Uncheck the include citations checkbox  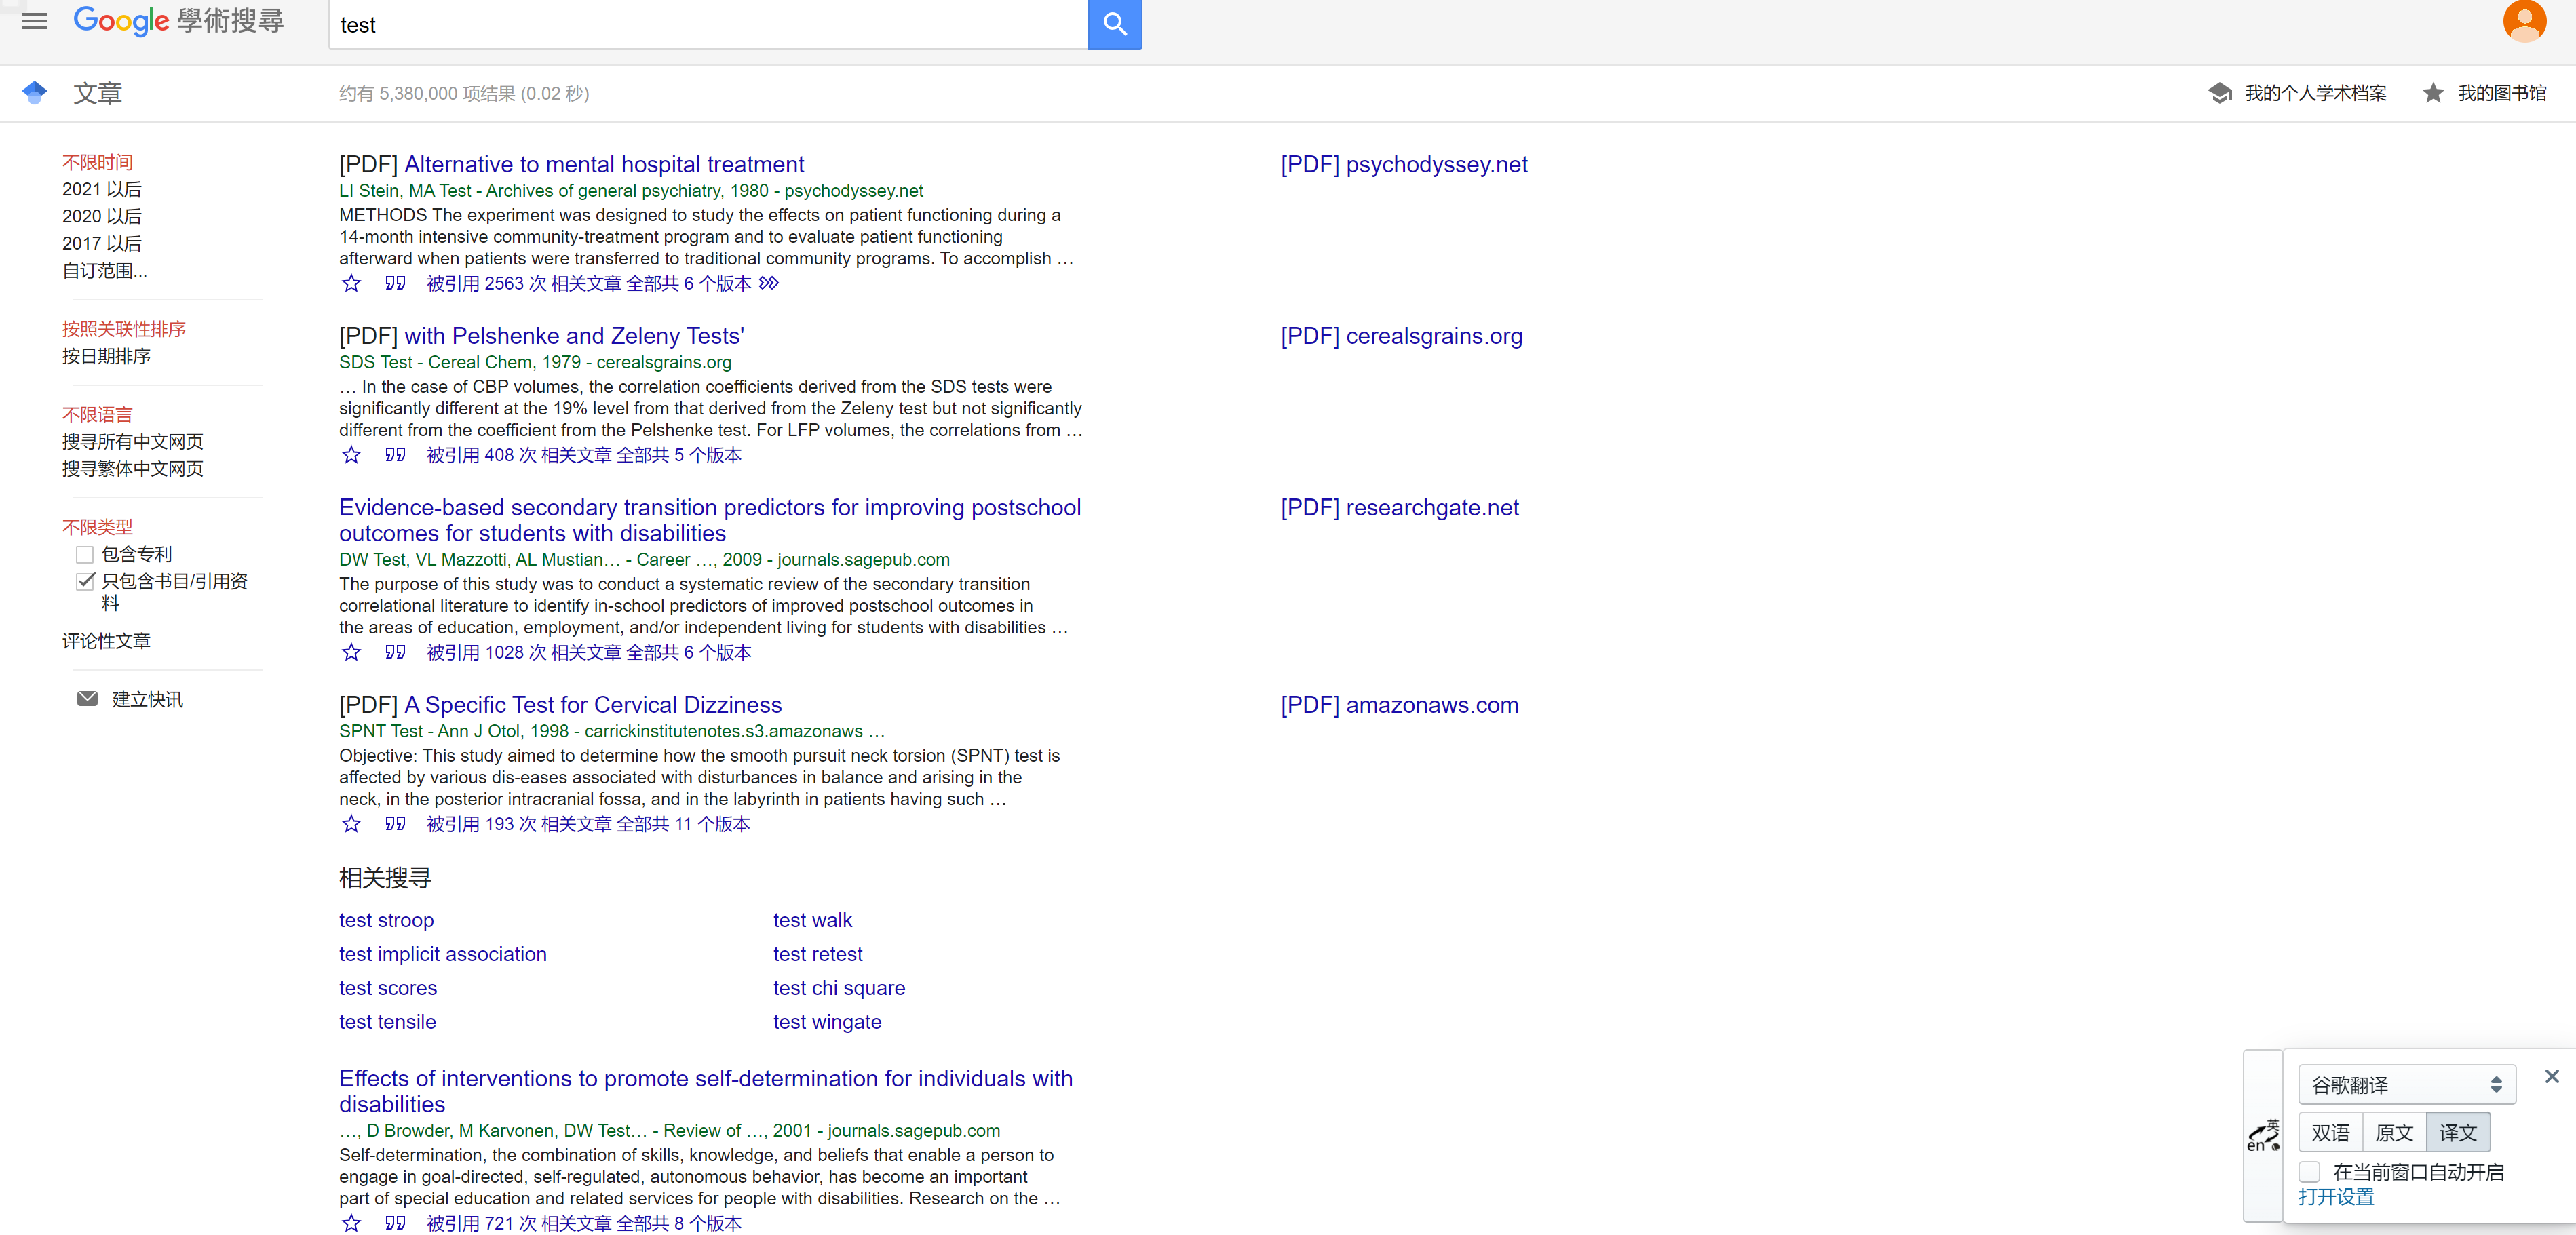click(85, 582)
